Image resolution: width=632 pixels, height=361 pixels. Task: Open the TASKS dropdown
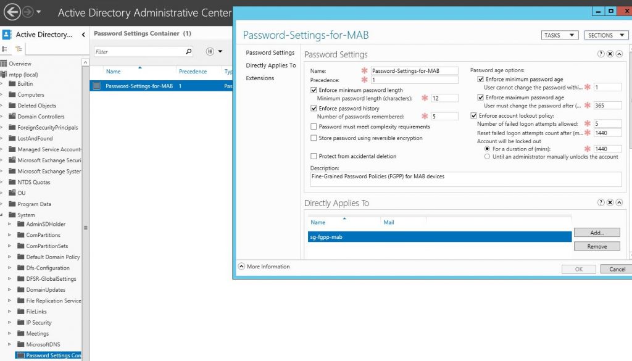(559, 35)
